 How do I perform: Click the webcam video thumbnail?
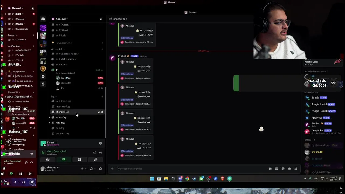280,30
